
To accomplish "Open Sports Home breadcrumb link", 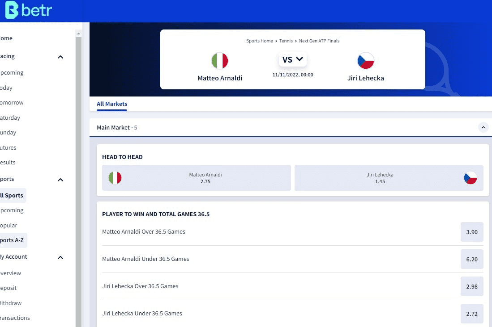I will click(x=260, y=41).
